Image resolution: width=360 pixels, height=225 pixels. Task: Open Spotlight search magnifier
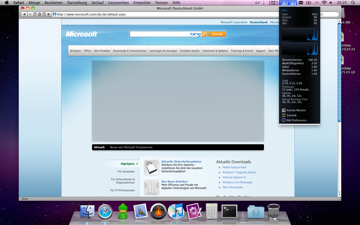coord(353,2)
